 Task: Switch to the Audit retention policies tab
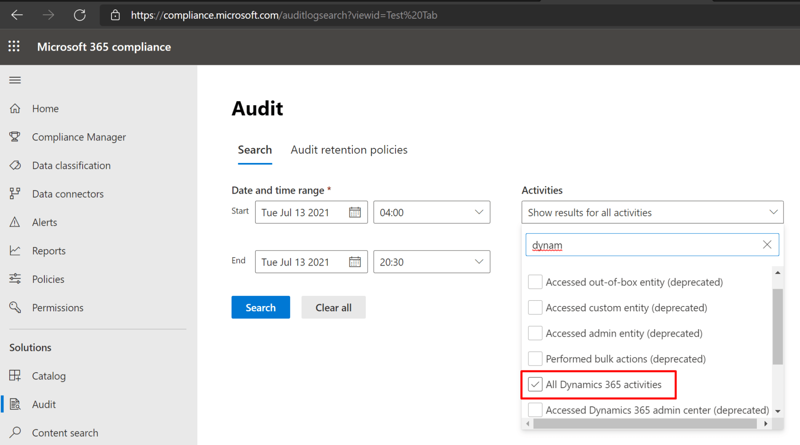coord(348,150)
